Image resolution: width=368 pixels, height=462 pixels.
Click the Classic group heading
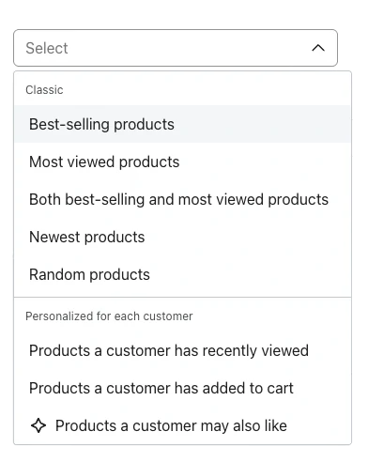pos(44,90)
